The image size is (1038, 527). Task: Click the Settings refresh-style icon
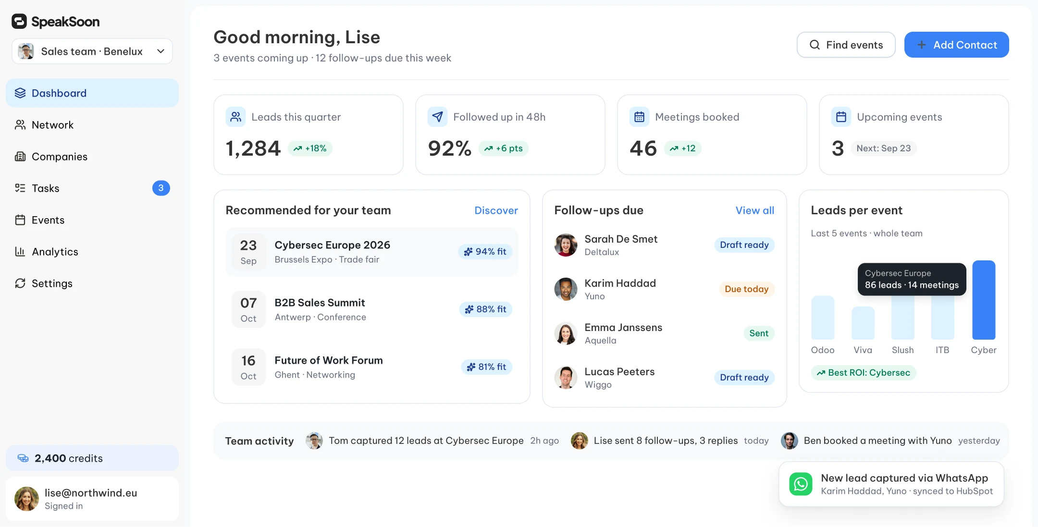pyautogui.click(x=20, y=283)
